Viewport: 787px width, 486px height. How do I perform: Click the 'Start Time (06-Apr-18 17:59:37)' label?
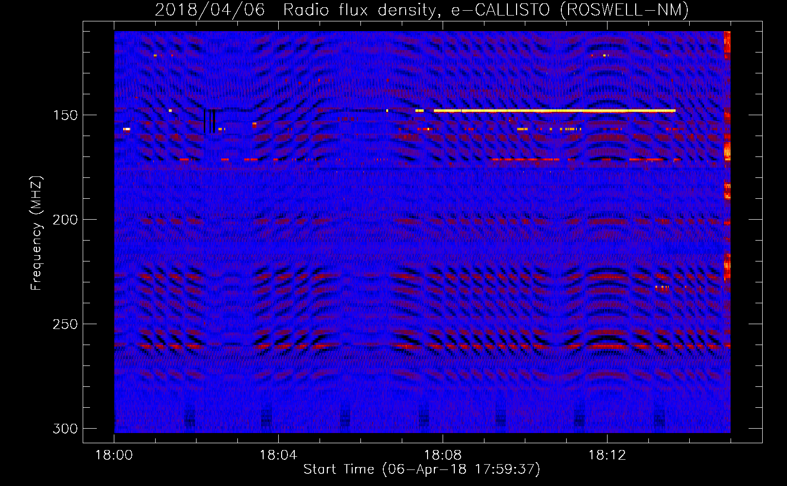point(422,469)
